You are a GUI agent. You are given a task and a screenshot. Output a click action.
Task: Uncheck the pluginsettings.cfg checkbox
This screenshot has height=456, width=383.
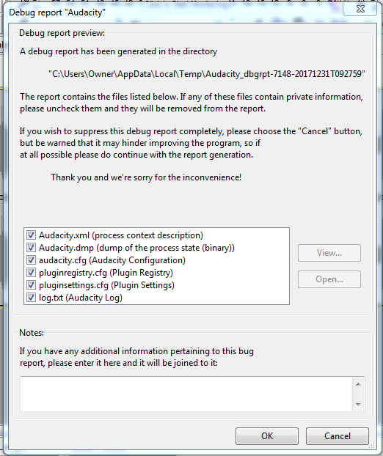coord(31,285)
